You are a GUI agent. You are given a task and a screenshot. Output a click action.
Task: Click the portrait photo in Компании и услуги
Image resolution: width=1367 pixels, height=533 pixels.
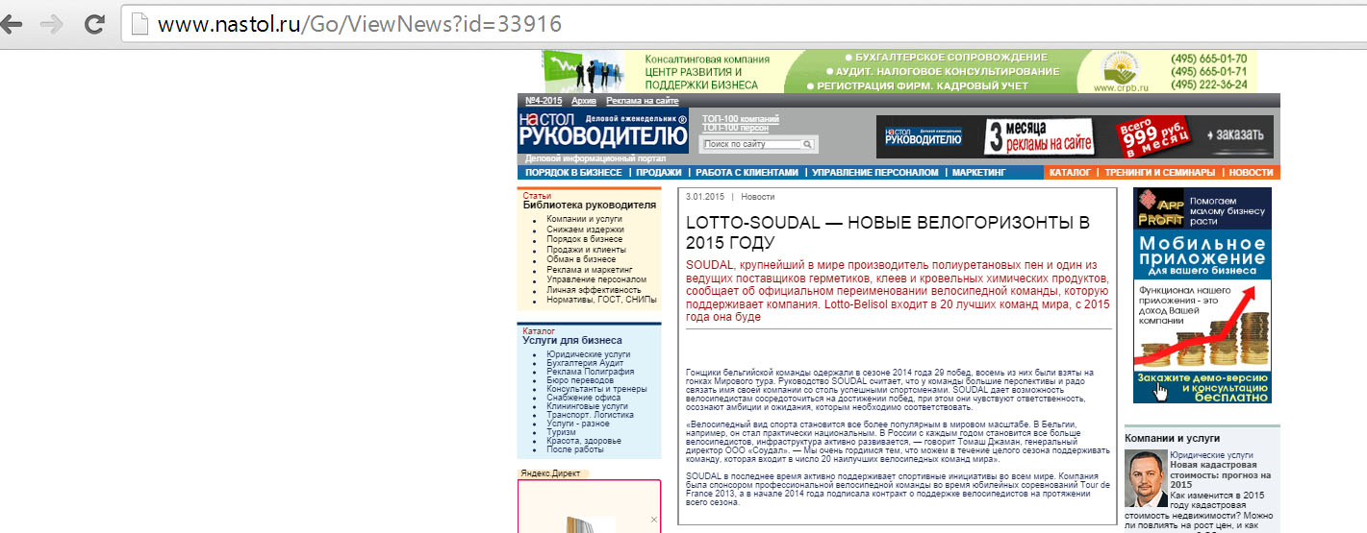pyautogui.click(x=1147, y=478)
